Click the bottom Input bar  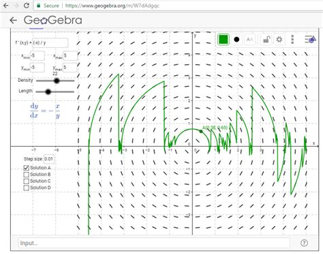(x=154, y=243)
